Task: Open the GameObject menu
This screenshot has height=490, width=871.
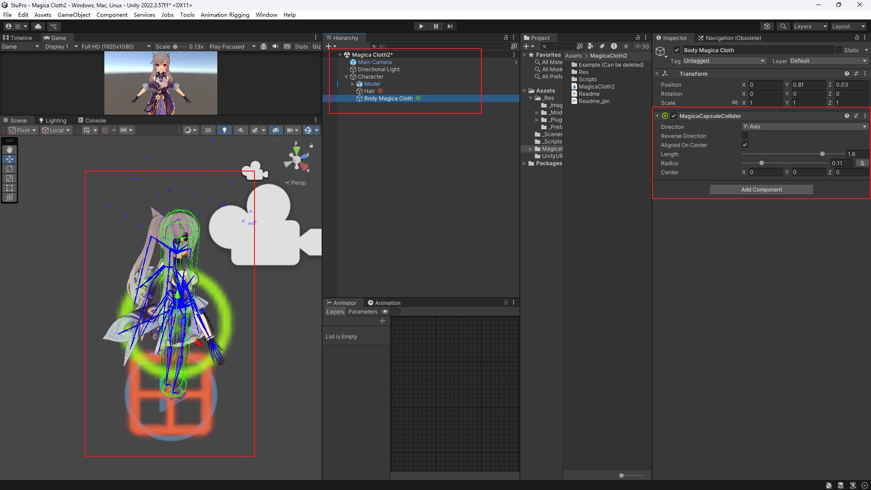Action: click(x=74, y=15)
